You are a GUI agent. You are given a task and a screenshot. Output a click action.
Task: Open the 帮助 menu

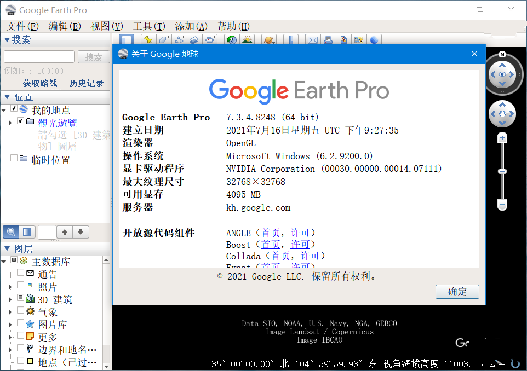[232, 26]
